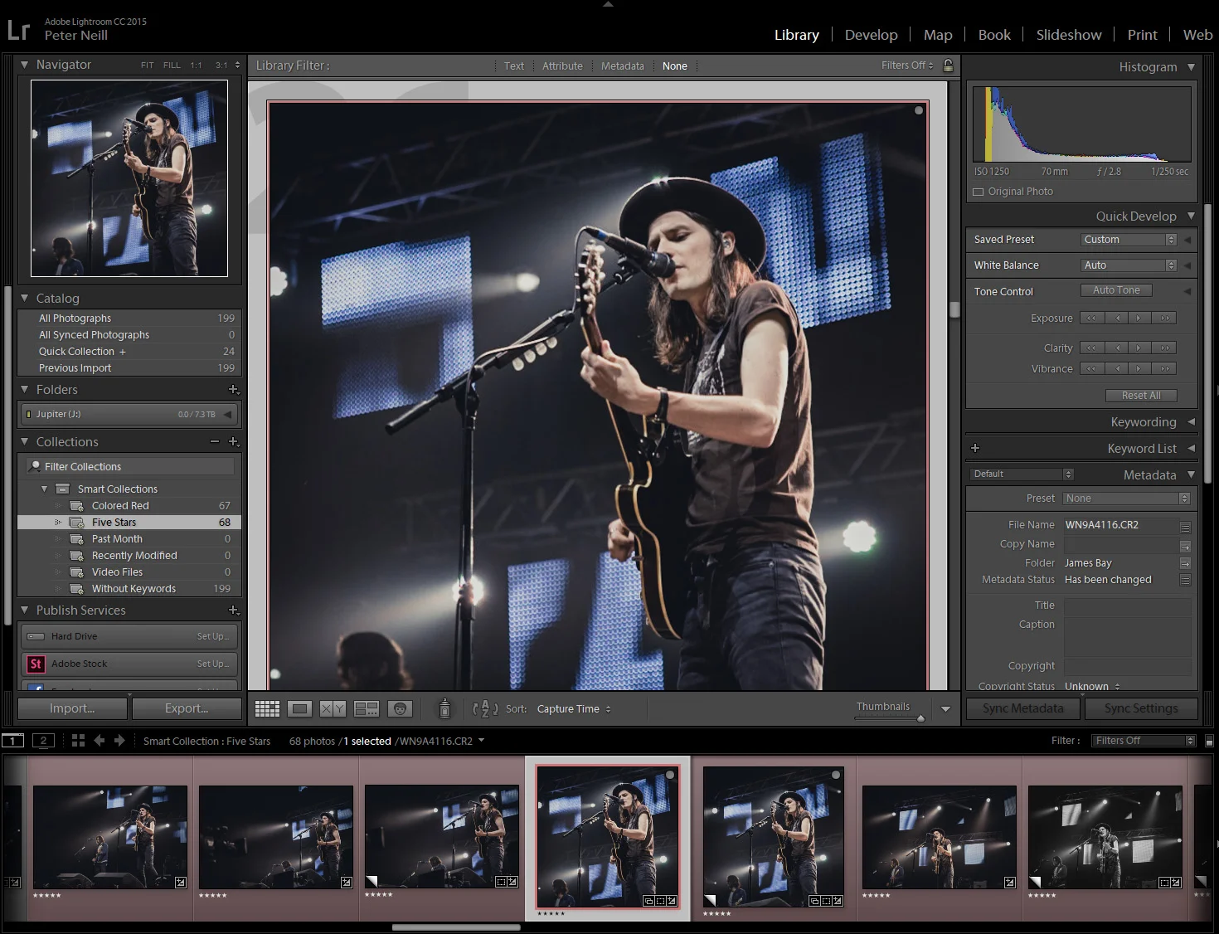Viewport: 1219px width, 934px height.
Task: Open the White Balance Auto dropdown
Action: pyautogui.click(x=1129, y=265)
